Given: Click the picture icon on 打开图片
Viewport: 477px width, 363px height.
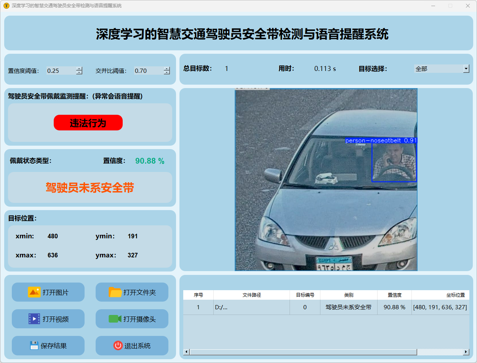Looking at the screenshot, I should pos(34,292).
